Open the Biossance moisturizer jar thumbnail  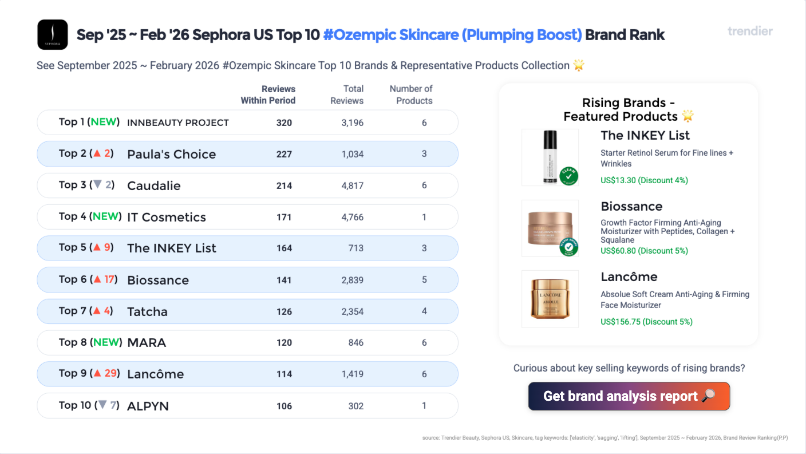[x=550, y=228]
